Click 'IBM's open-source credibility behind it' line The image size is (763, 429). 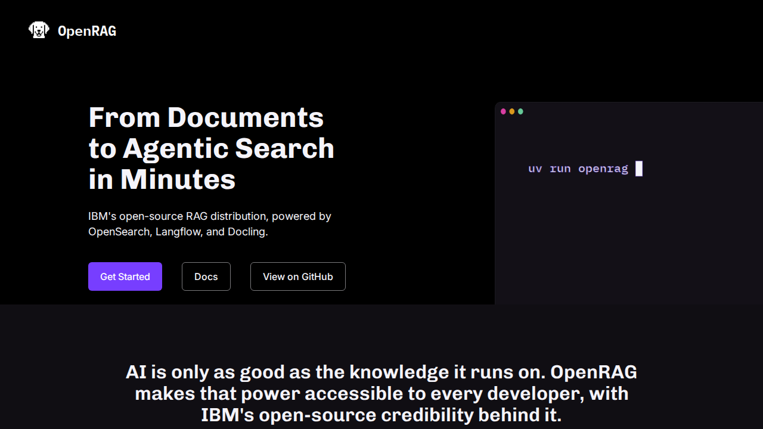click(x=381, y=415)
